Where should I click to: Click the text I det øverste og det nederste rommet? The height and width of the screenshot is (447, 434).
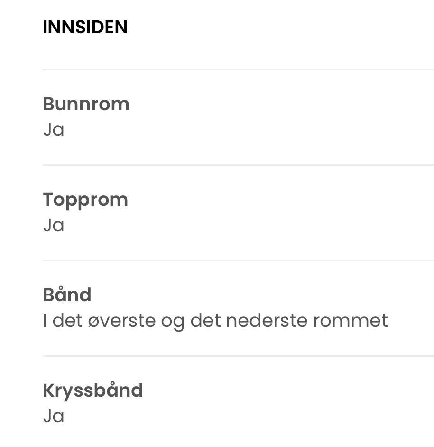coord(215,321)
